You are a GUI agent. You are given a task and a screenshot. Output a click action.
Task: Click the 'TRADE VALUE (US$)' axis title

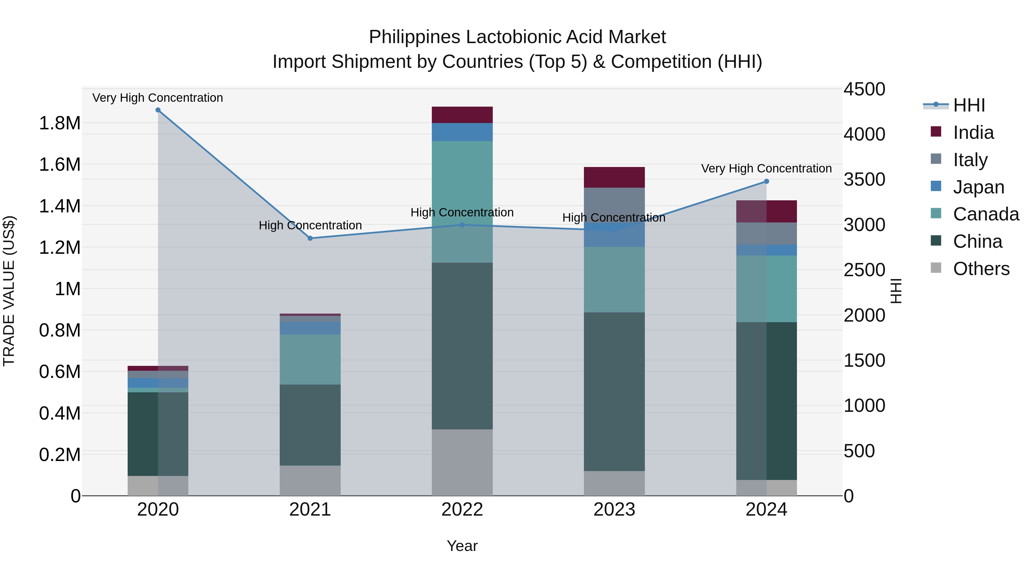[9, 291]
